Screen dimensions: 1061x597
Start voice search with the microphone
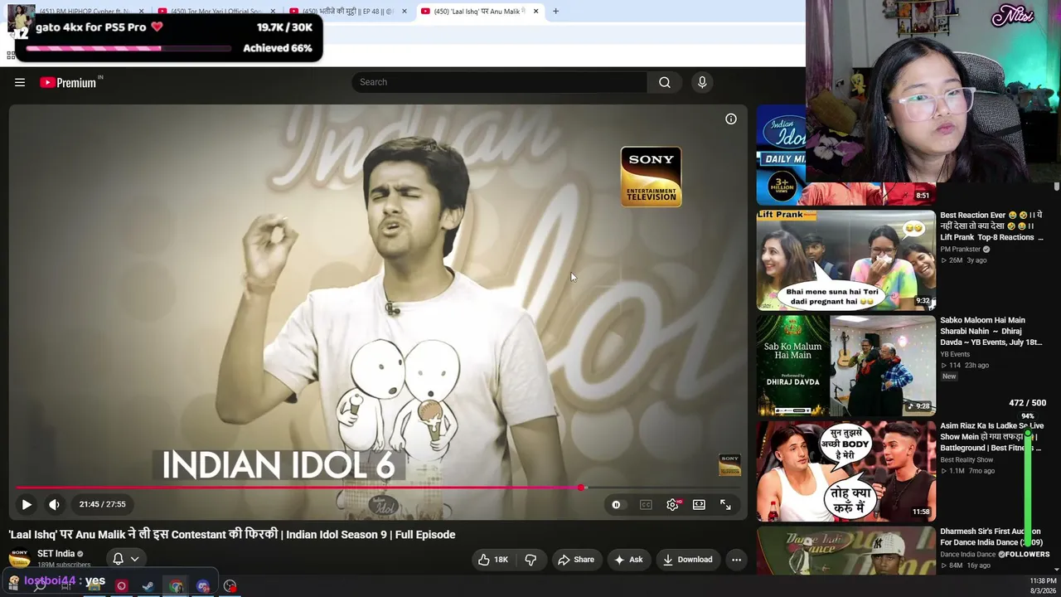point(702,82)
